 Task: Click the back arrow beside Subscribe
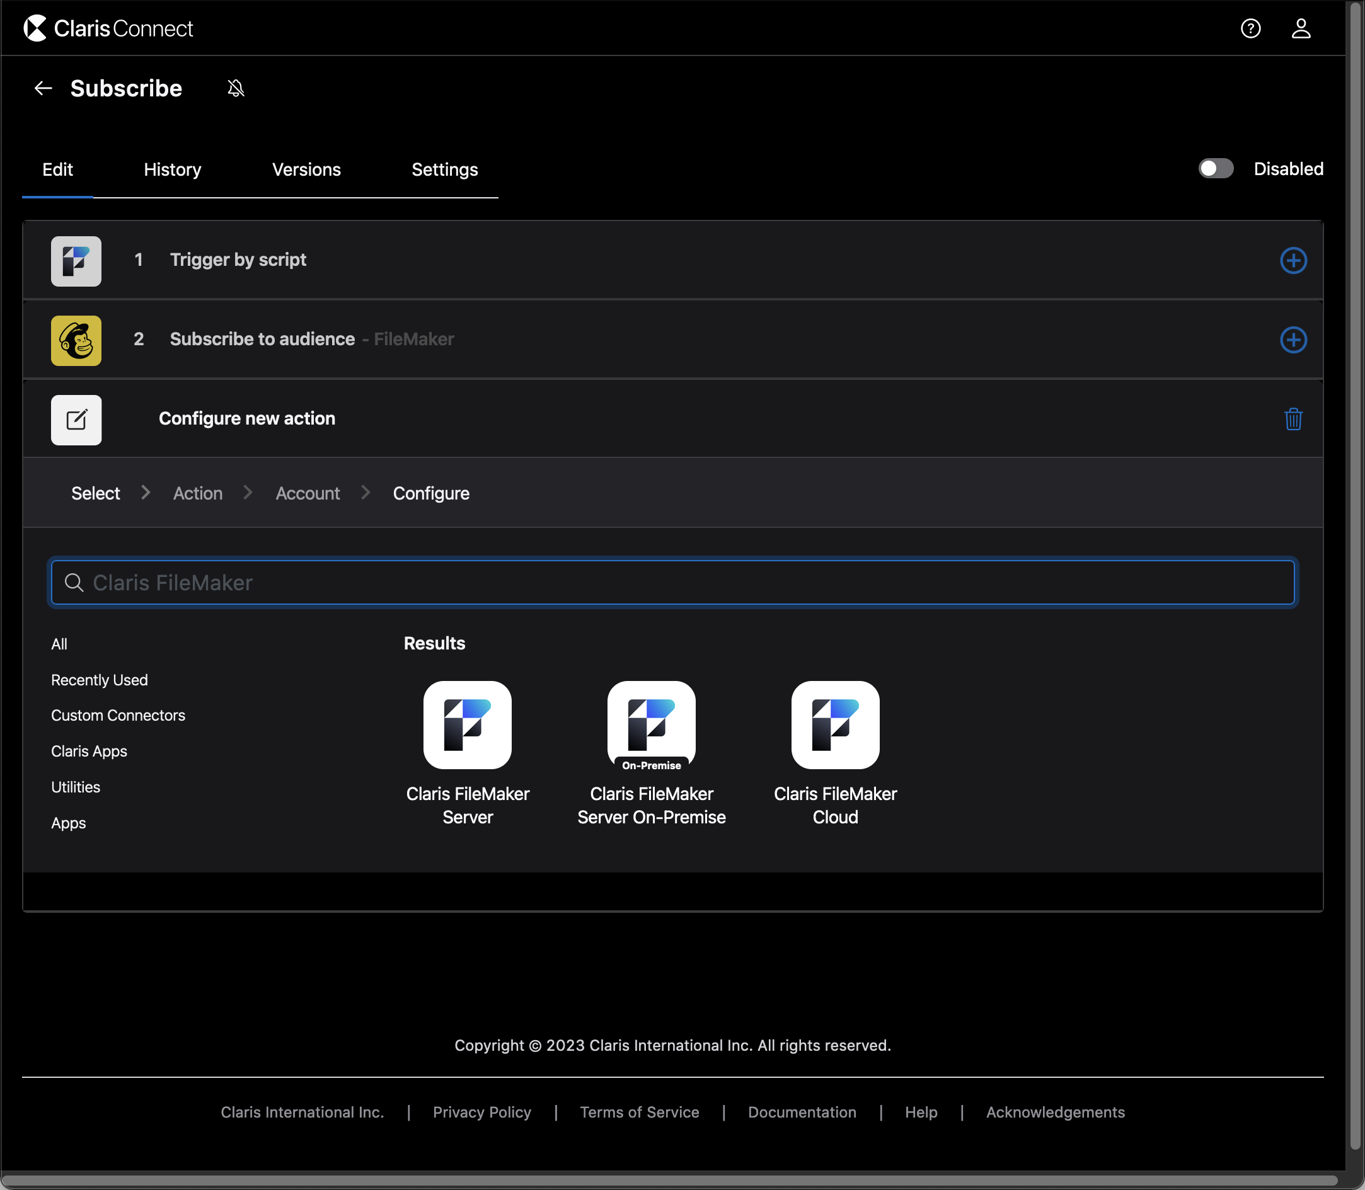coord(43,88)
